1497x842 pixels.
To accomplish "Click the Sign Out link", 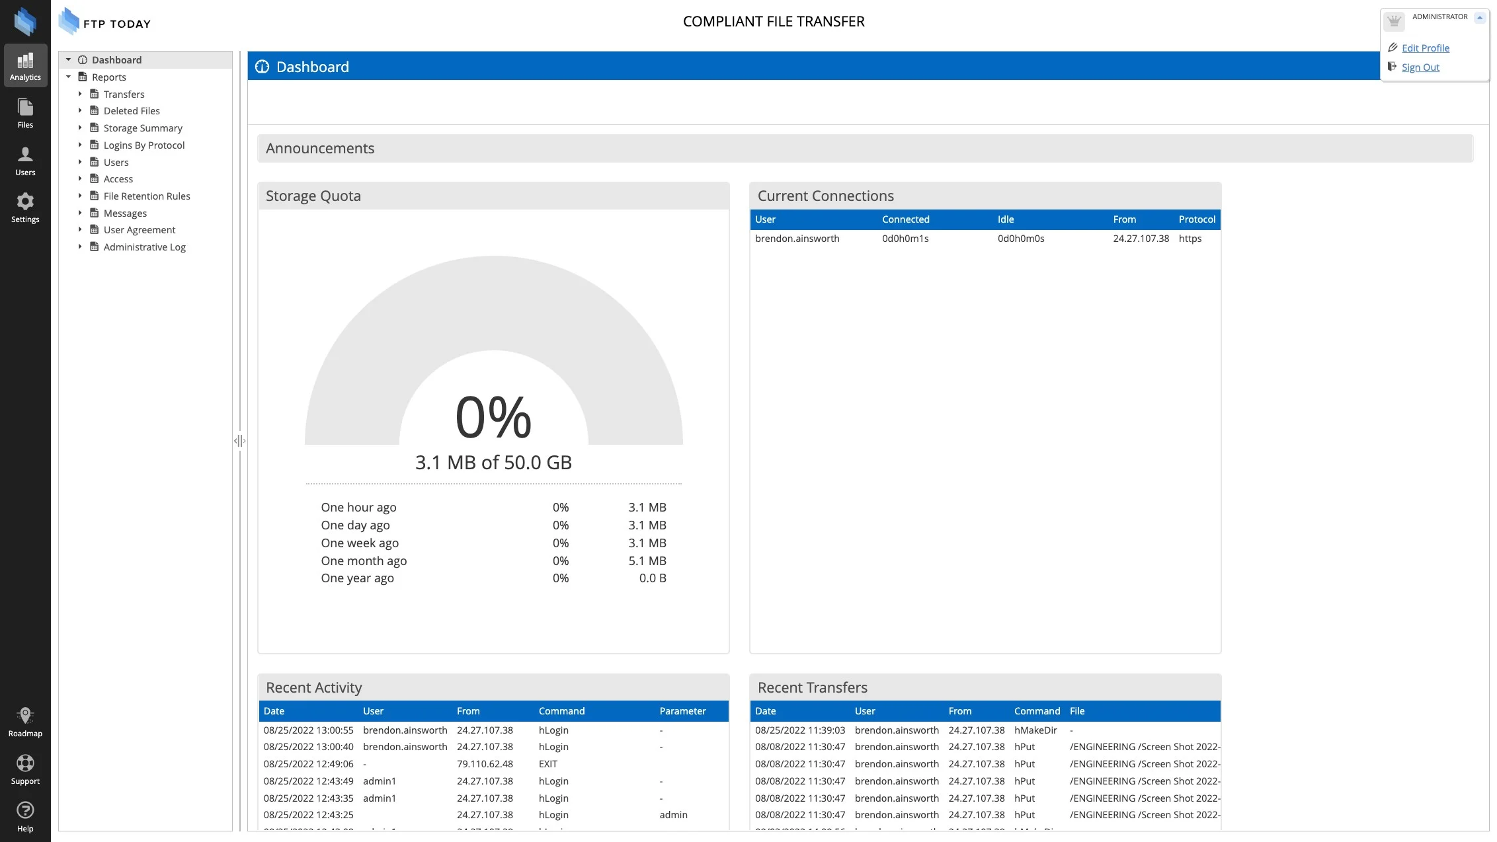I will 1420,67.
